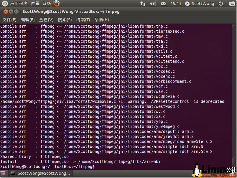Open the 位置 menu

(34, 4)
